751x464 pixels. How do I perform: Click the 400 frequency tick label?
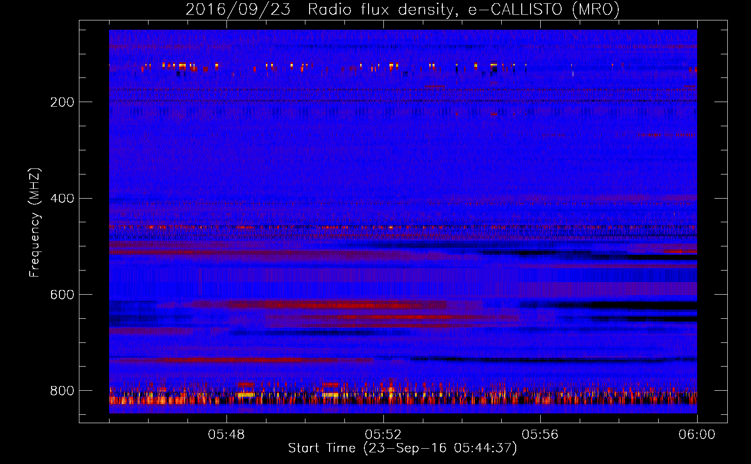tap(62, 199)
